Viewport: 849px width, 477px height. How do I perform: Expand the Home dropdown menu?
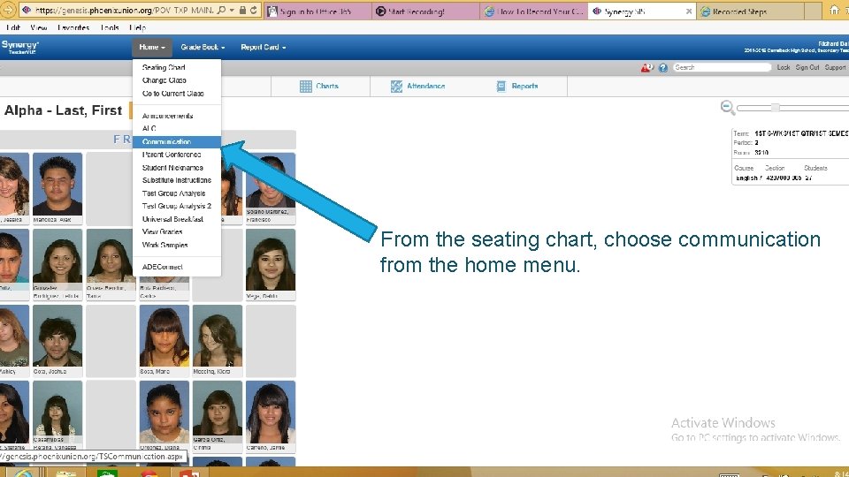(x=151, y=47)
